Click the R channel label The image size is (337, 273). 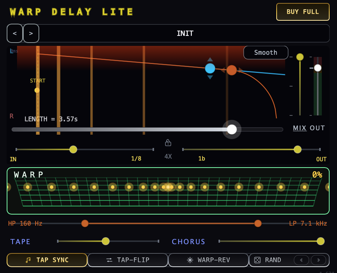point(11,116)
